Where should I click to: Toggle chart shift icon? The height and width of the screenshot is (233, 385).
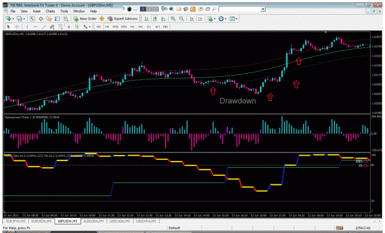tap(200, 19)
